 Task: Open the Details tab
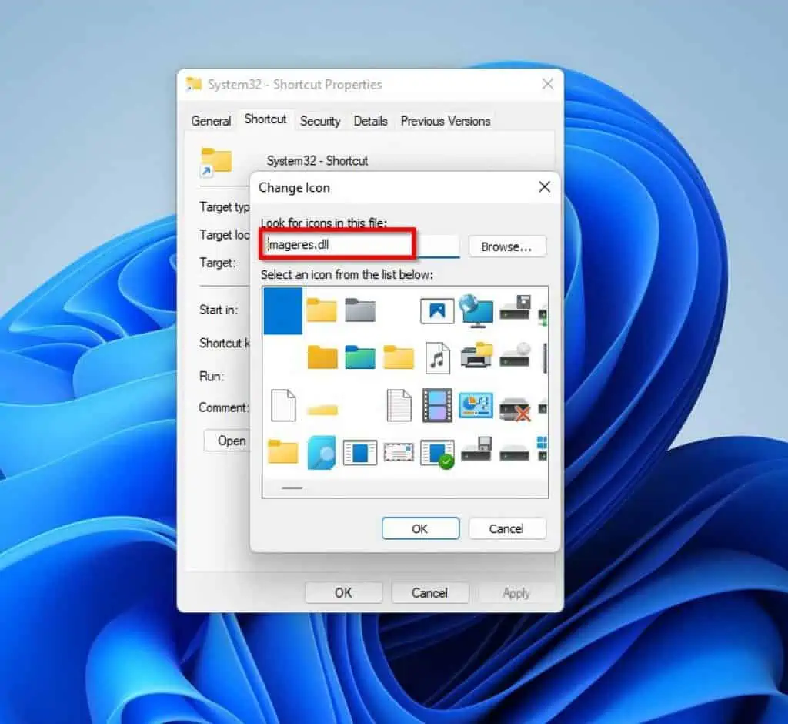tap(370, 121)
